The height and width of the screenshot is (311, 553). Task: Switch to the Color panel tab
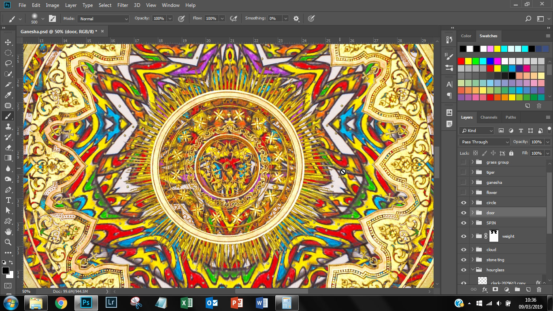(x=466, y=36)
